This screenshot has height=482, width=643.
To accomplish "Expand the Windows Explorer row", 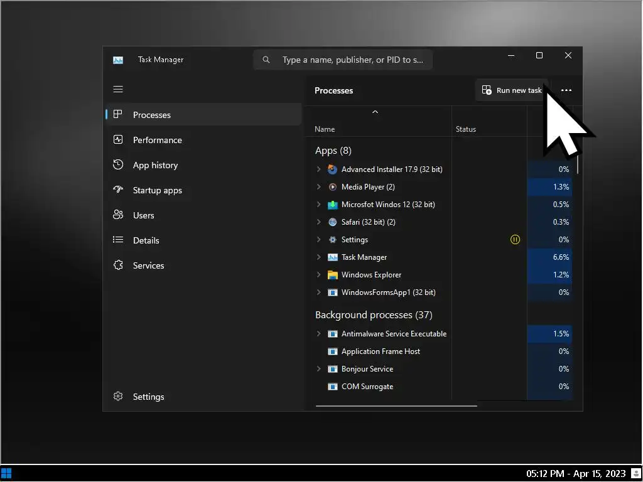I will pyautogui.click(x=318, y=275).
